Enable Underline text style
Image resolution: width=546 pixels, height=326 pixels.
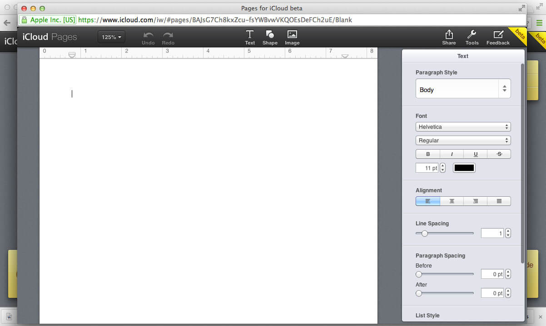pyautogui.click(x=476, y=154)
